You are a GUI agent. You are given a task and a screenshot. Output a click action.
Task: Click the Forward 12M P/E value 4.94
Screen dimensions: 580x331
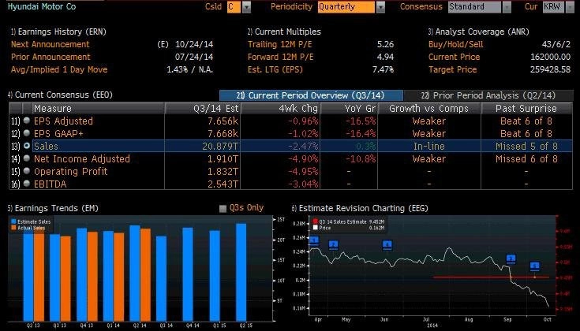tap(385, 57)
